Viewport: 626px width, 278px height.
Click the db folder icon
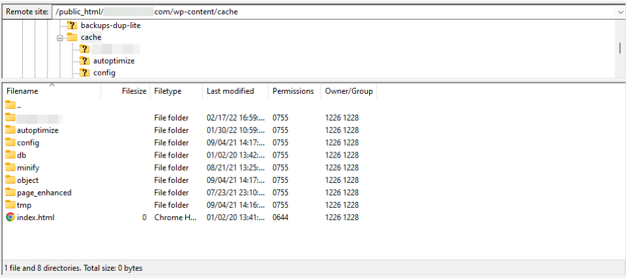click(10, 155)
